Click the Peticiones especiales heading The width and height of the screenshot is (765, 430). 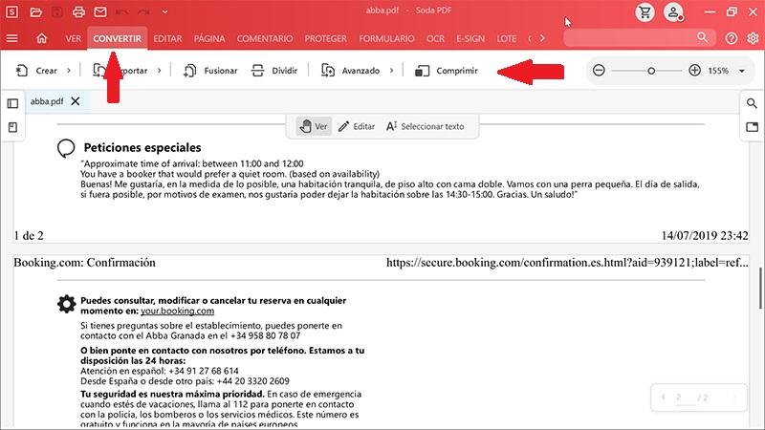(142, 148)
